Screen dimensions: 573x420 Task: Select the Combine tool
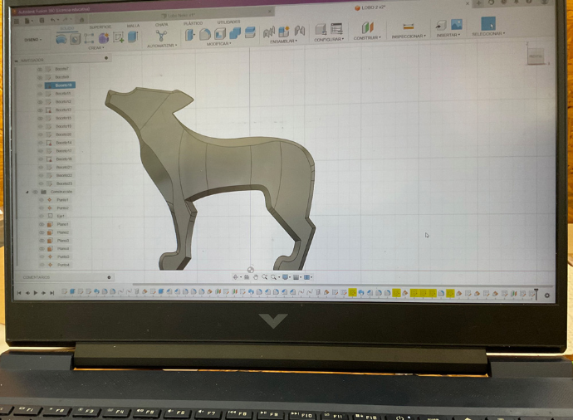click(235, 33)
